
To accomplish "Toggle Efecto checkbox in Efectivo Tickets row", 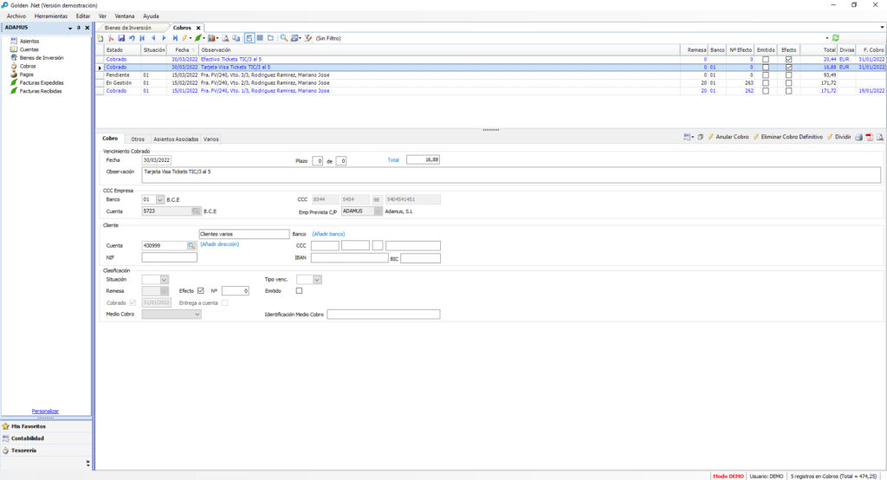I will (x=788, y=59).
